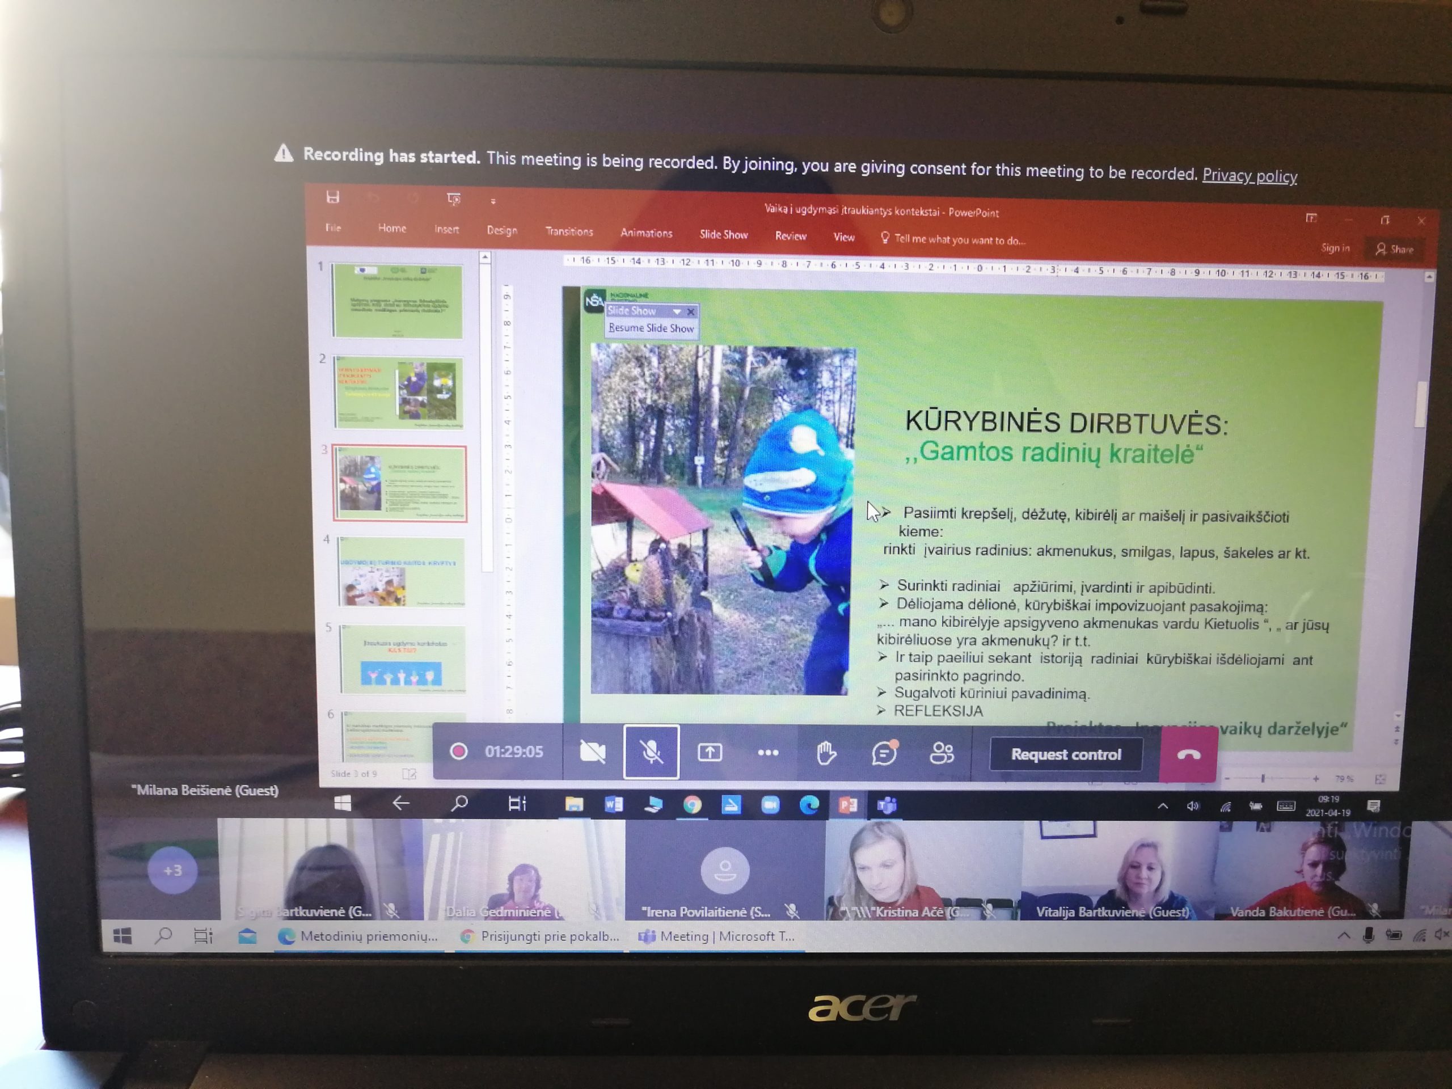This screenshot has width=1452, height=1089.
Task: Open the Task View taskbar icon
Action: pyautogui.click(x=204, y=936)
